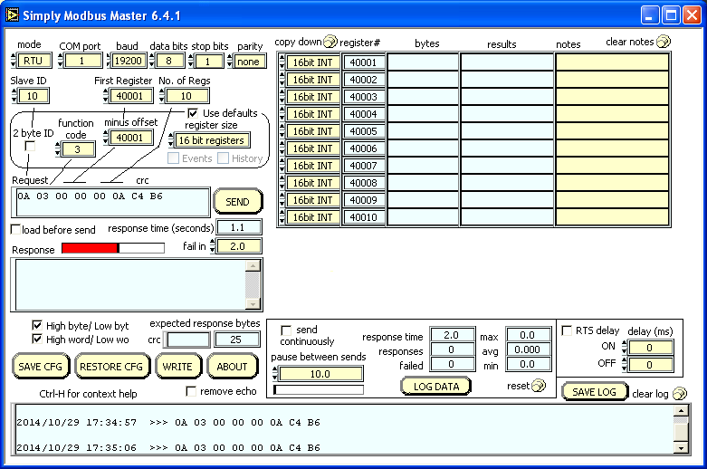Screen dimensions: 707x469
Task: Click the function code field
Action: (78, 149)
